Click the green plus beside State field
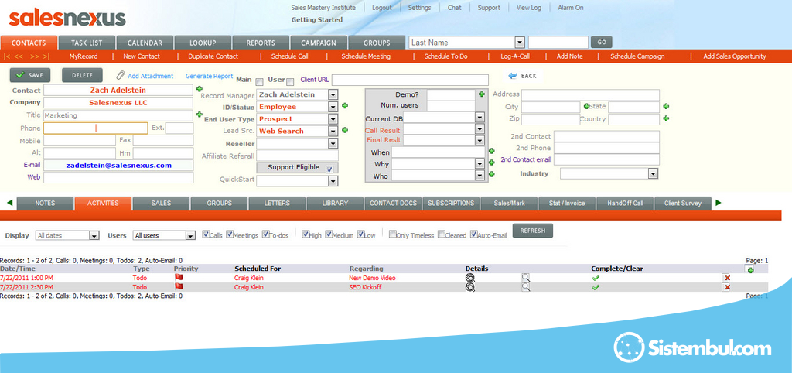 point(666,106)
